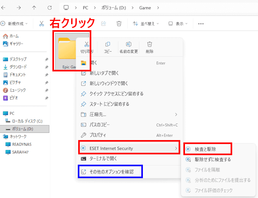Click 駆除せずに検査する option
258x198 pixels.
(212, 160)
